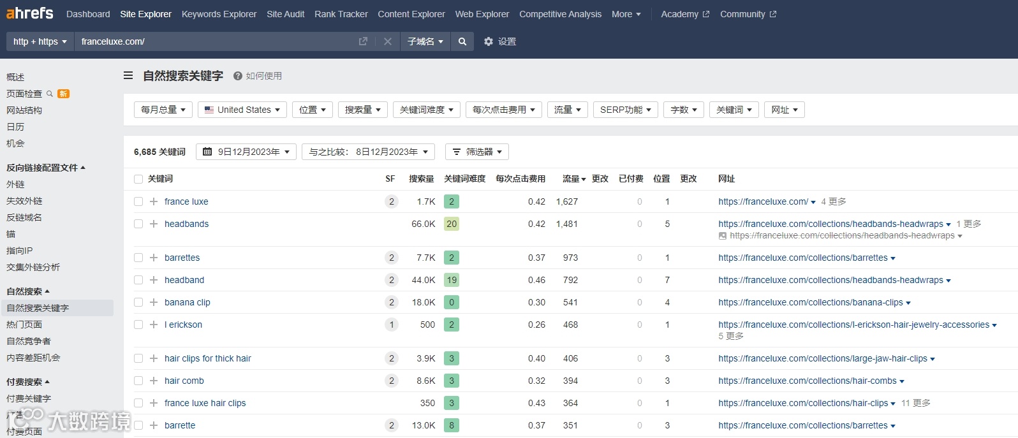Click Academy external link icon
This screenshot has height=438, width=1018.
(x=705, y=14)
